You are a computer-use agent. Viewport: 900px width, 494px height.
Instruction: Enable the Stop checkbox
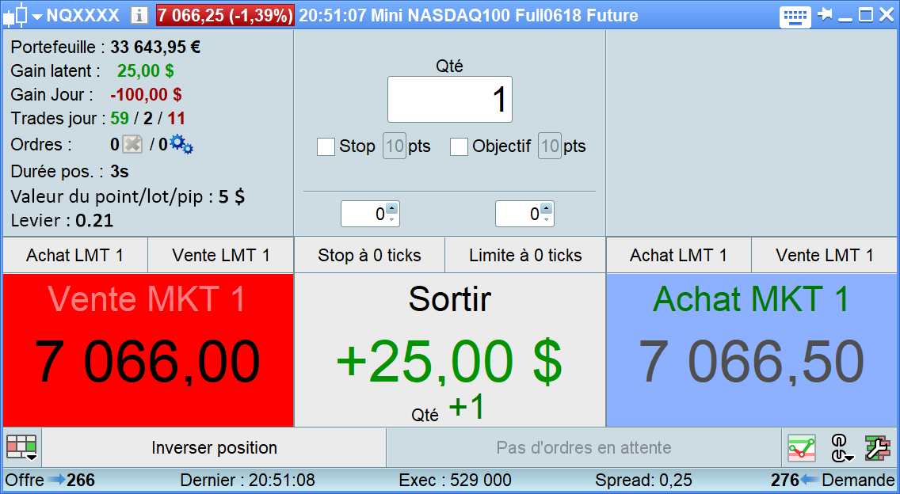(326, 146)
